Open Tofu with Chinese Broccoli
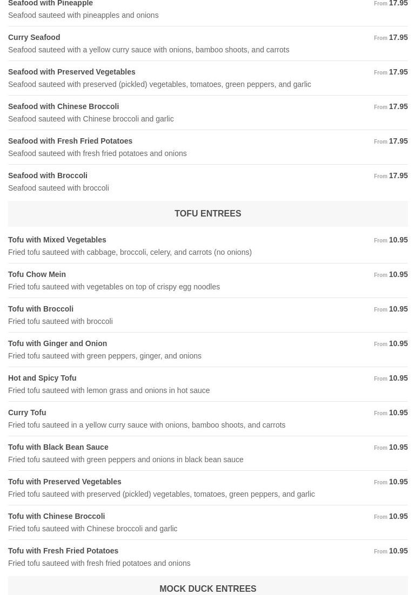 tap(56, 516)
